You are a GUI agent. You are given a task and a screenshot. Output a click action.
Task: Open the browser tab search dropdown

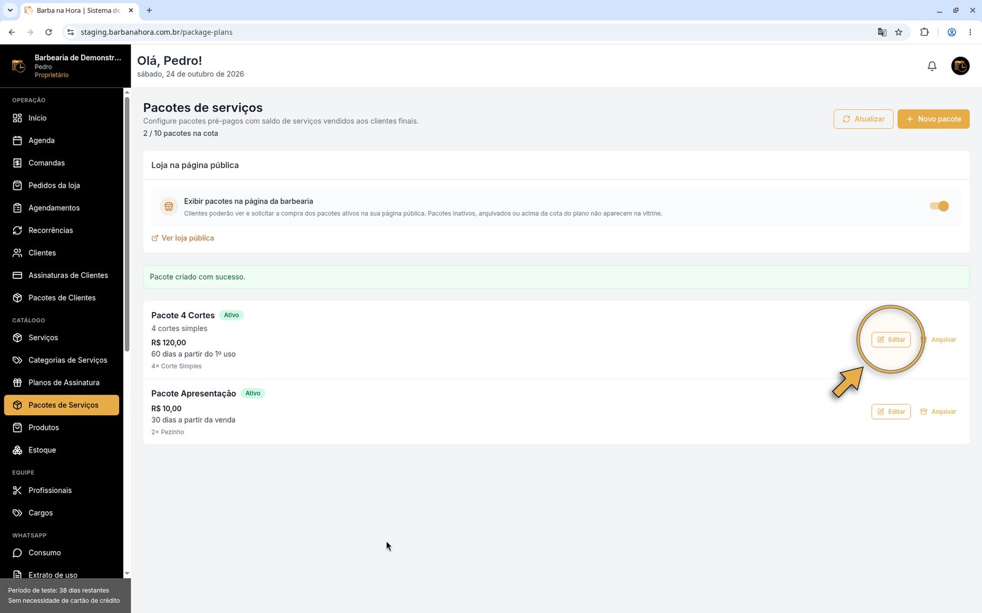pyautogui.click(x=10, y=10)
